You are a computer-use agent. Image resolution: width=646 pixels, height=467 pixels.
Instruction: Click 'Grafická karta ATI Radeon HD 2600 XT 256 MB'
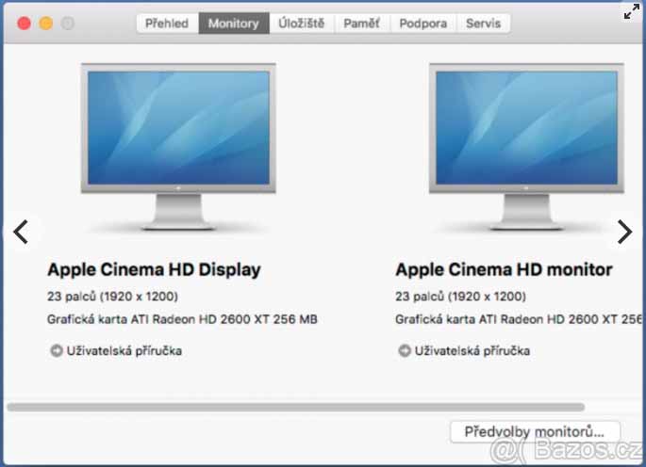(182, 319)
